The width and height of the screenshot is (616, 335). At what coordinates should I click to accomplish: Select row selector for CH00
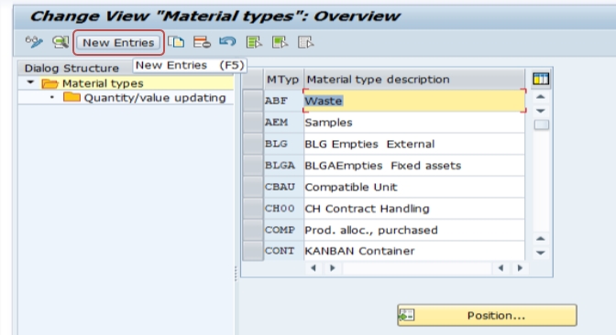pos(253,209)
